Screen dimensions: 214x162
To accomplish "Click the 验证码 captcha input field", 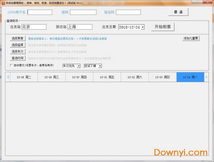I will pyautogui.click(x=128, y=12).
